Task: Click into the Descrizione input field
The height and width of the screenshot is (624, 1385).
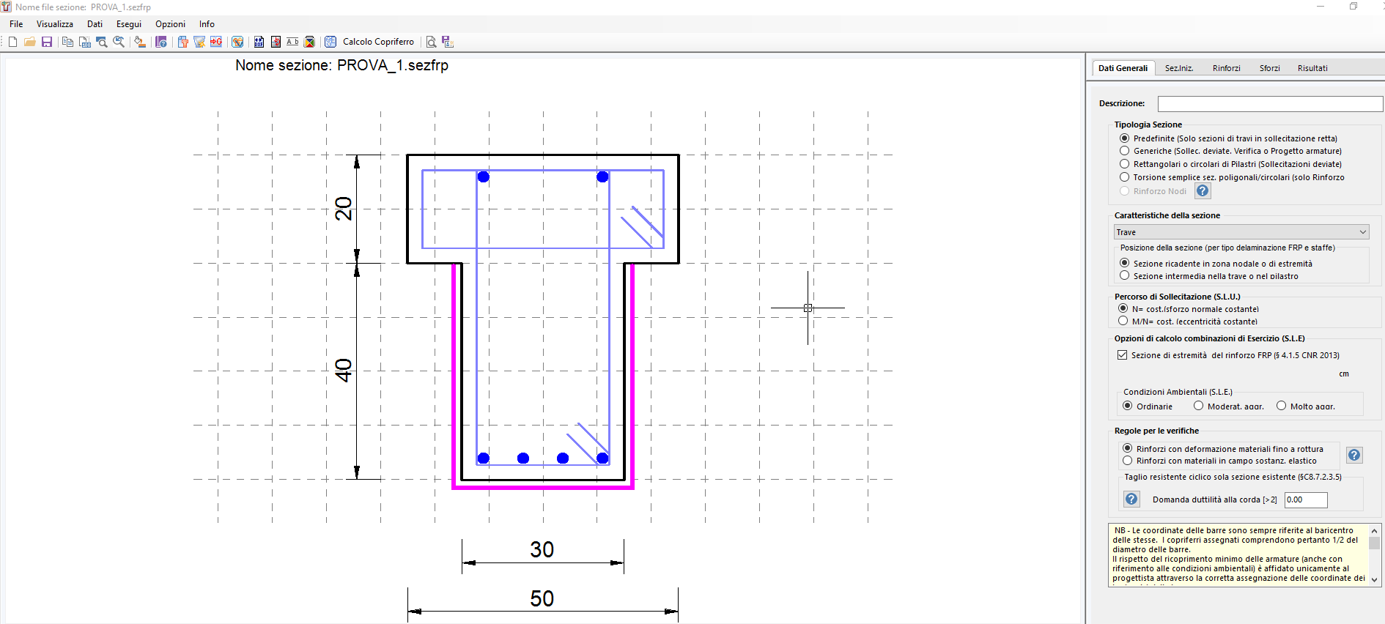Action: tap(1270, 104)
